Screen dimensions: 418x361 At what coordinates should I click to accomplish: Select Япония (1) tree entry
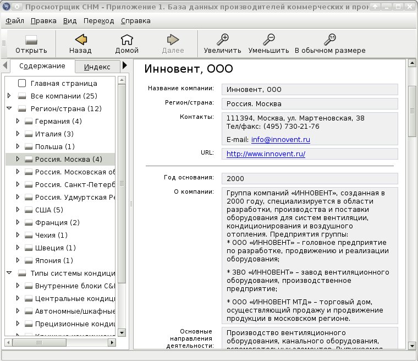[54, 261]
